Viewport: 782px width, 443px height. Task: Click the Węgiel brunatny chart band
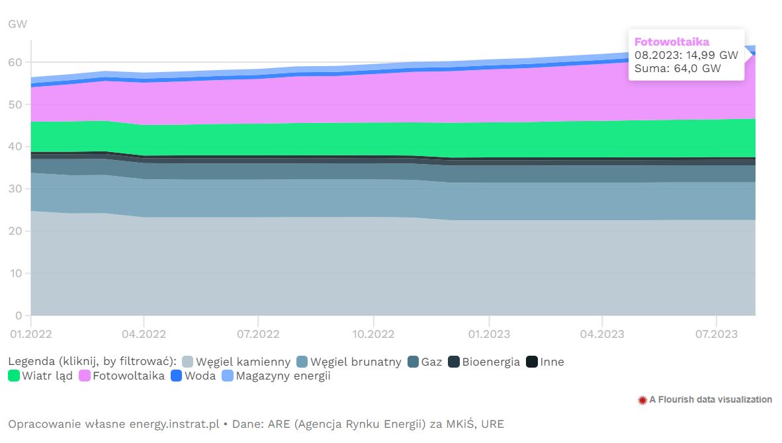point(397,198)
